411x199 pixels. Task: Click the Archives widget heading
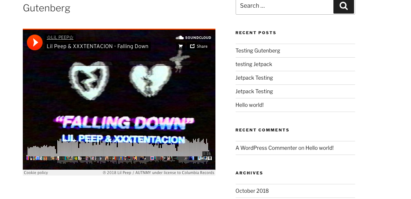[249, 173]
